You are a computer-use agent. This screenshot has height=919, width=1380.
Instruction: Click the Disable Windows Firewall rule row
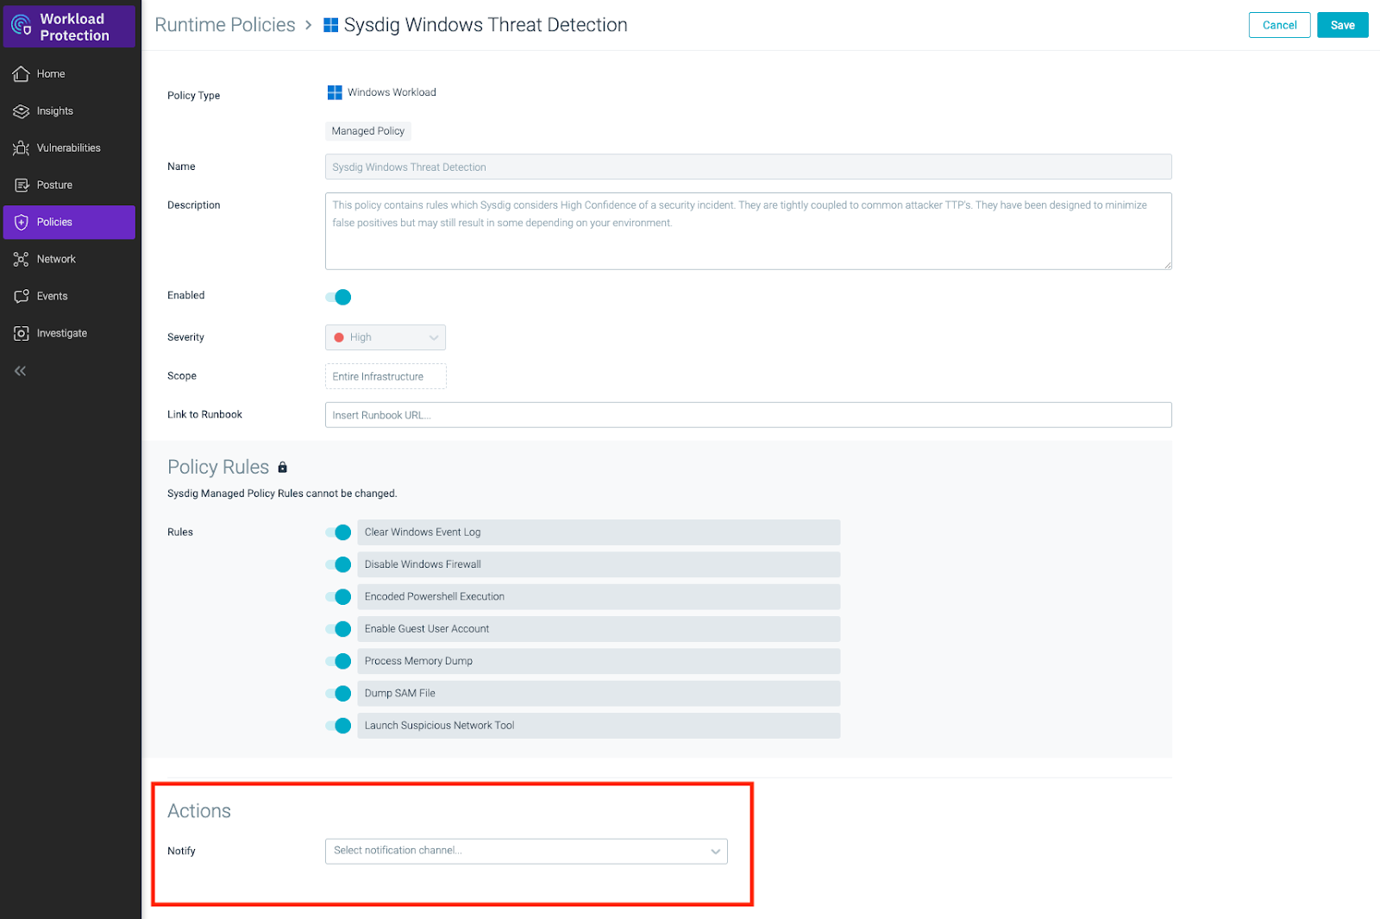[599, 564]
